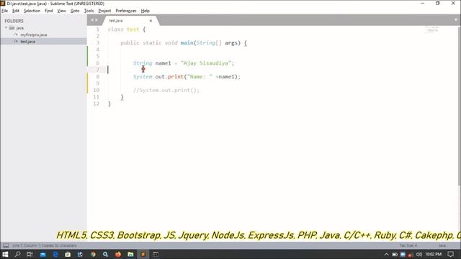Open the Preferences menu
461x259 pixels.
126,11
